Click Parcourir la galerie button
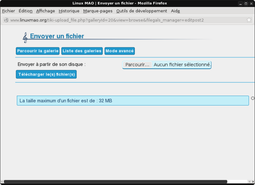Viewport: 255px width, 185px height. [38, 51]
